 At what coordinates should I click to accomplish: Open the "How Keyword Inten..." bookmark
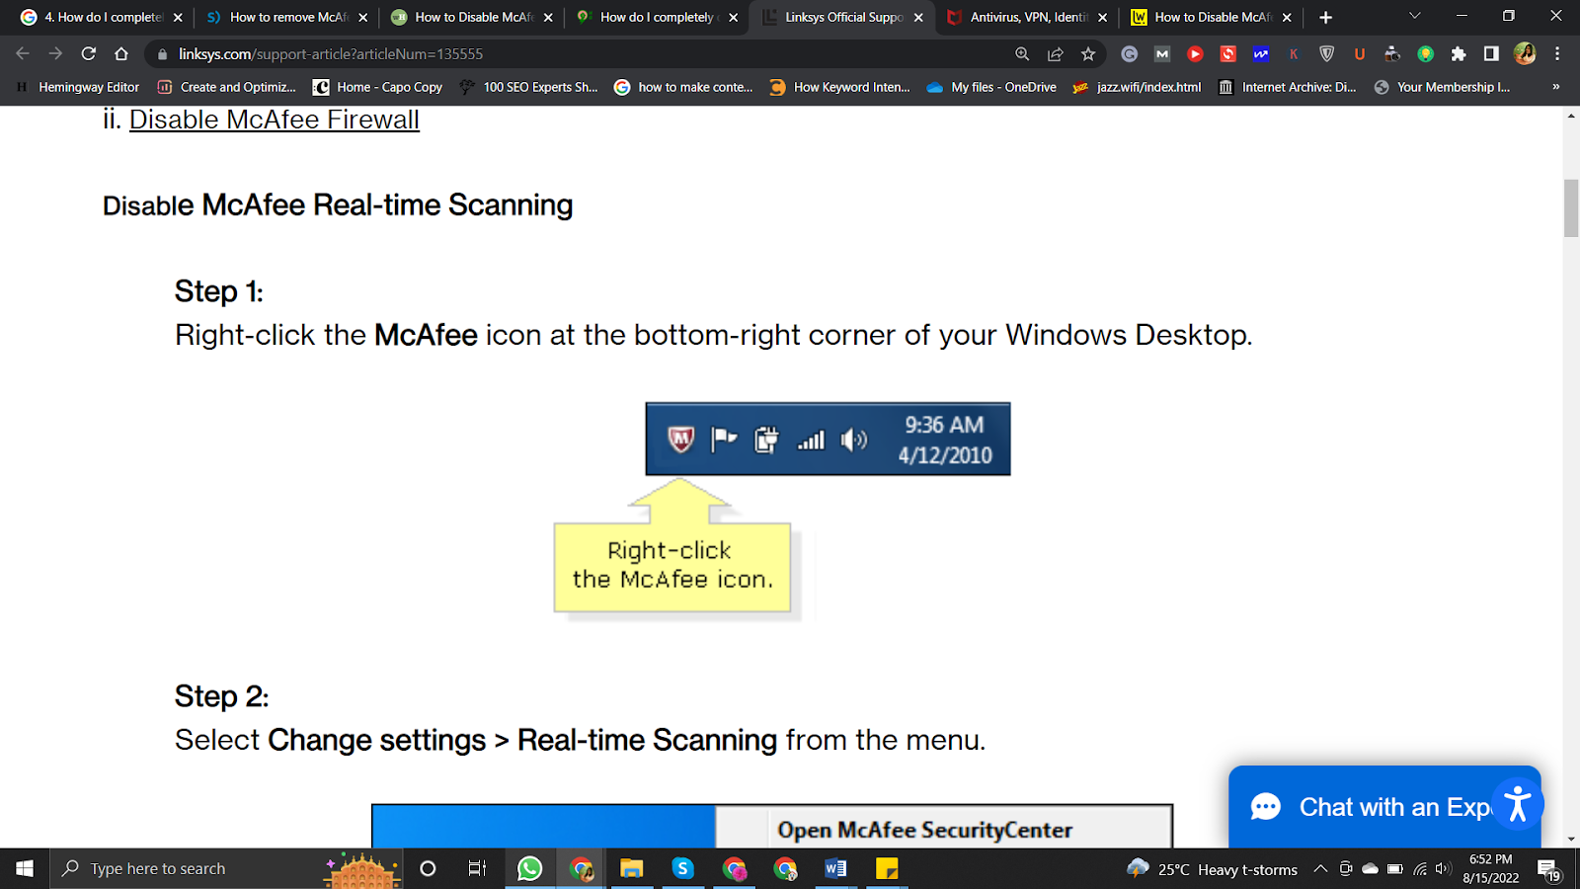pyautogui.click(x=839, y=87)
